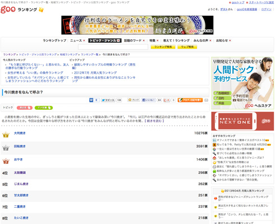Expand the 話題のワード dropdown arrow
The image size is (275, 224).
coord(144,41)
